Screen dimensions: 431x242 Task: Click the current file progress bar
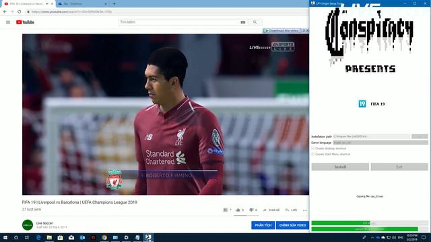[x=370, y=229]
